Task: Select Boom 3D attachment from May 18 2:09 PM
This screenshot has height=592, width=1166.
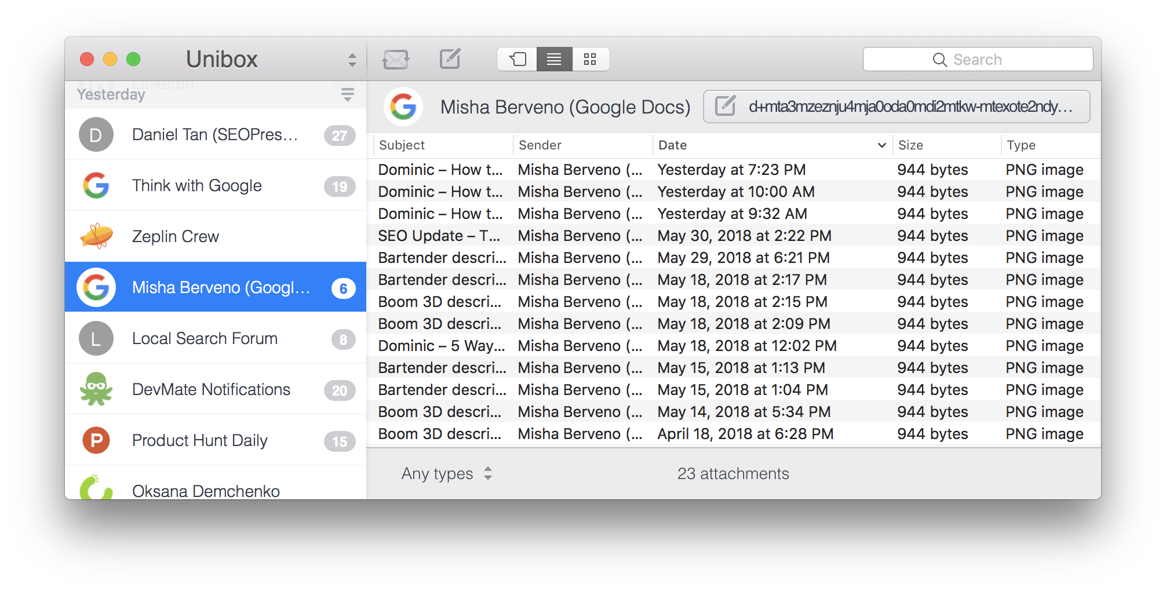Action: tap(734, 324)
